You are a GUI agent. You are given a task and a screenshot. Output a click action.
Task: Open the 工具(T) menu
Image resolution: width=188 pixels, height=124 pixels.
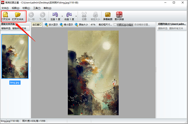[x=37, y=8]
